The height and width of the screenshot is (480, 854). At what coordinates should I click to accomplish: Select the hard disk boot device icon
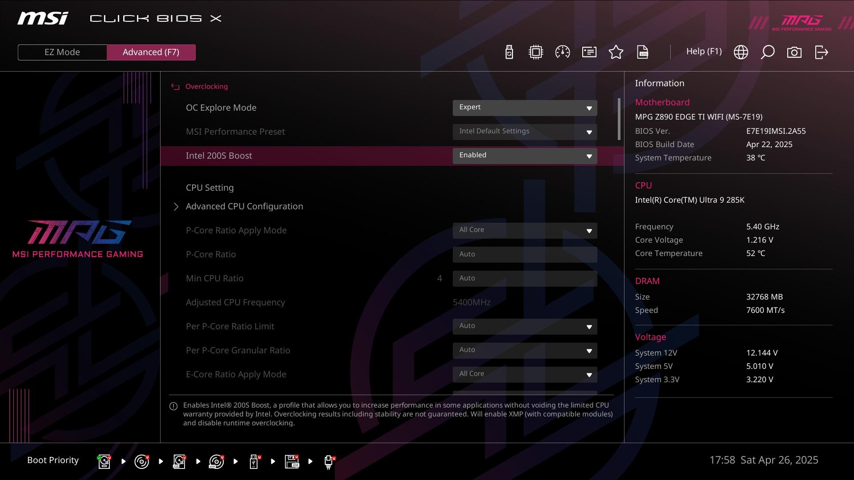click(104, 461)
